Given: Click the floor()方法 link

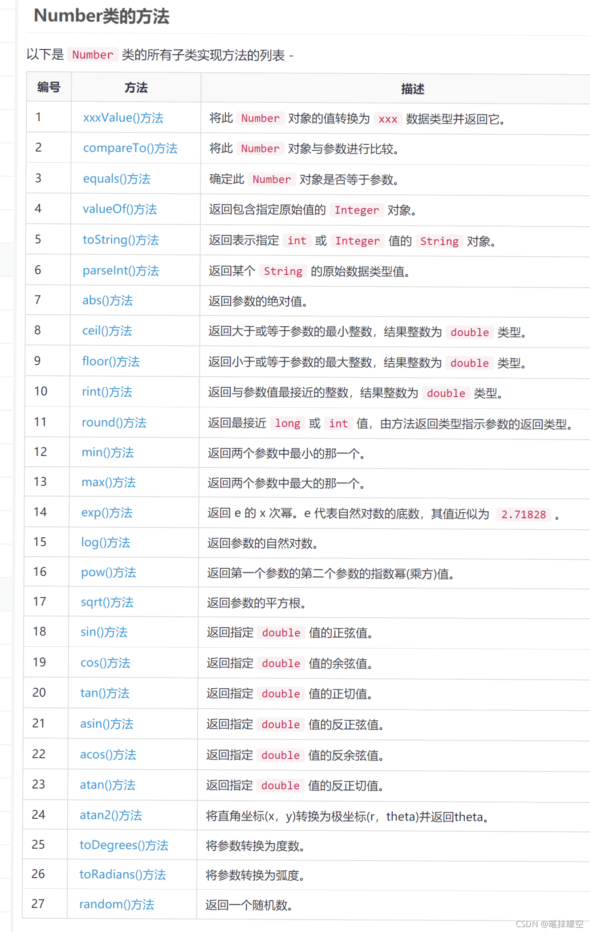Looking at the screenshot, I should pos(110,361).
